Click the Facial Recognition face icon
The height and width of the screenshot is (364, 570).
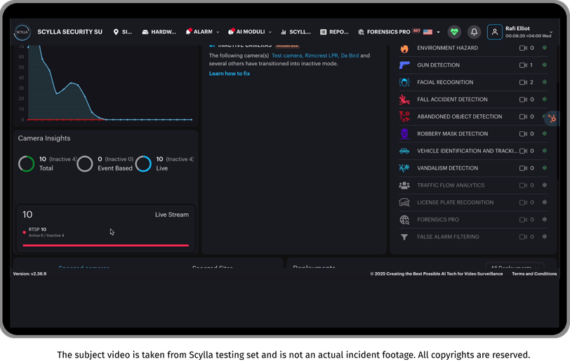click(404, 82)
